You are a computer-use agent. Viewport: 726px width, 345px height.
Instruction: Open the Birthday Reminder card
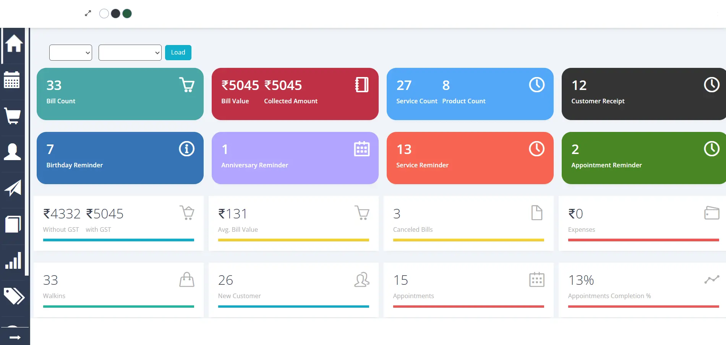120,158
